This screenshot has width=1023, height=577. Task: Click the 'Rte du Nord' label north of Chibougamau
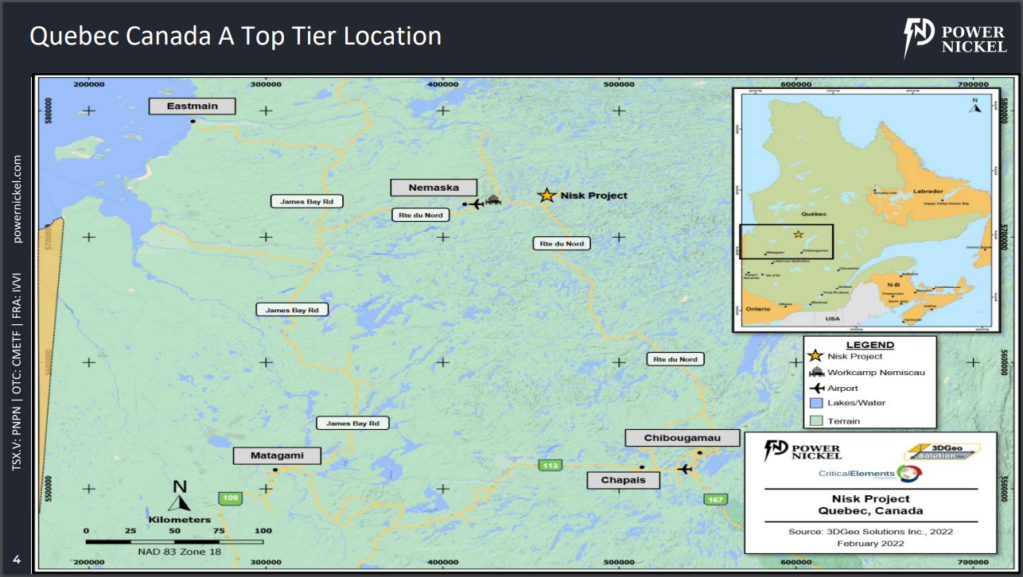[x=676, y=359]
